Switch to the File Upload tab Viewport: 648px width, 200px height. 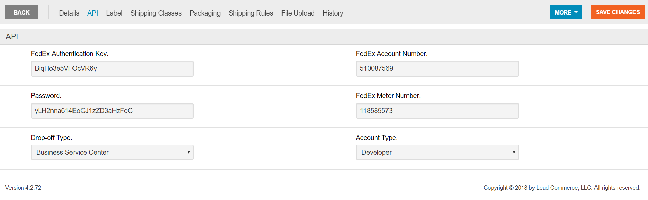298,13
